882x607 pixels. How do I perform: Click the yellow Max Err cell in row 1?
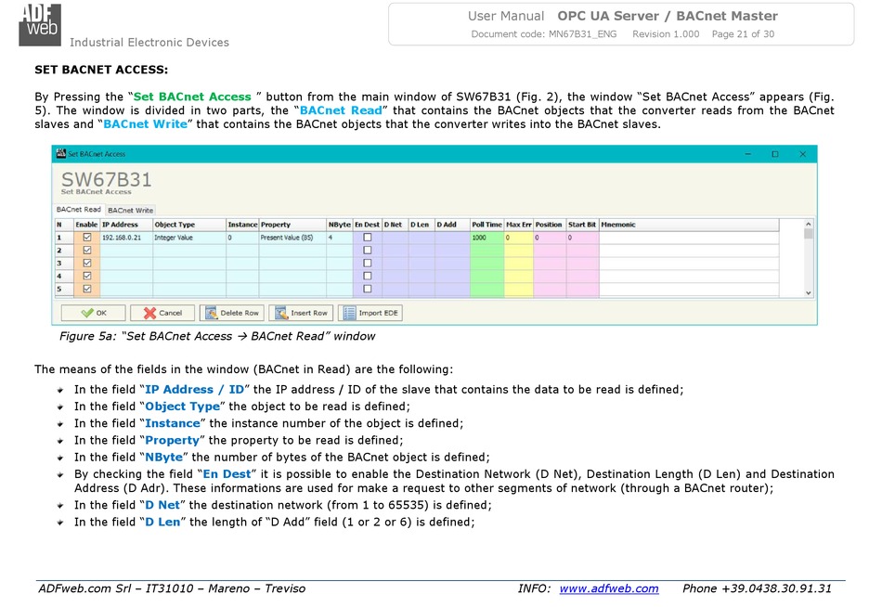pos(519,238)
